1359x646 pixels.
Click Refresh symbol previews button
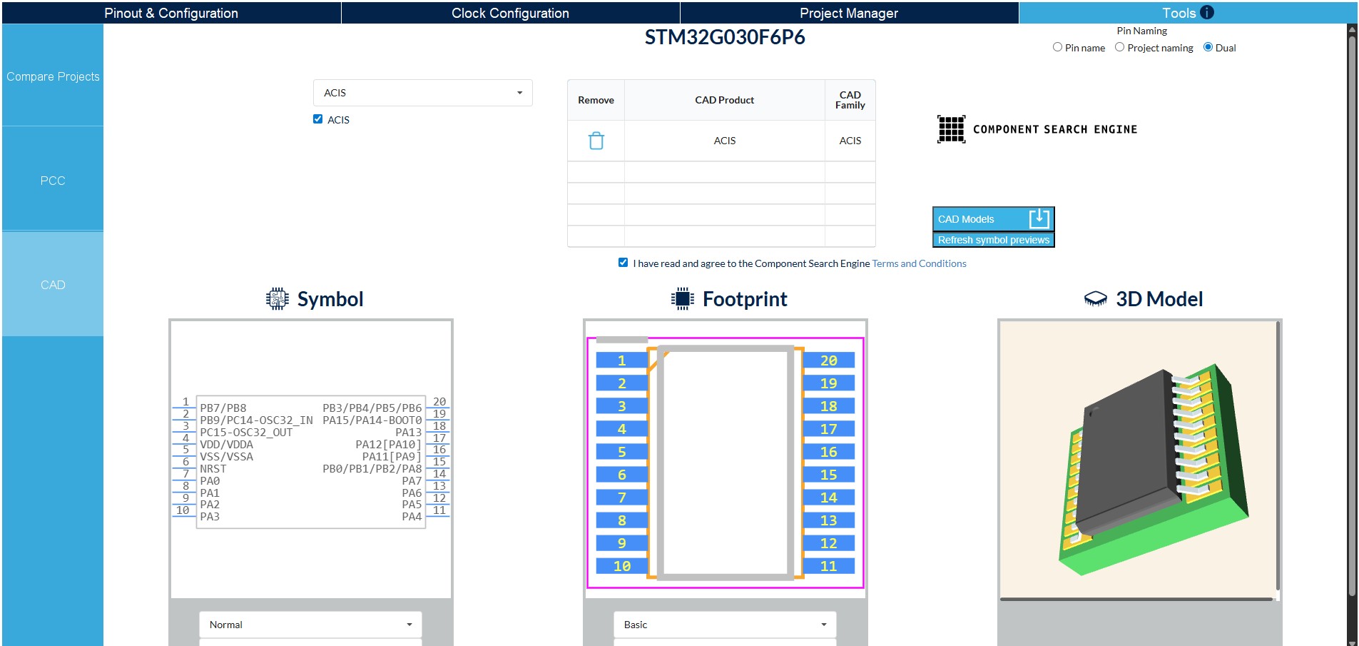coord(993,240)
